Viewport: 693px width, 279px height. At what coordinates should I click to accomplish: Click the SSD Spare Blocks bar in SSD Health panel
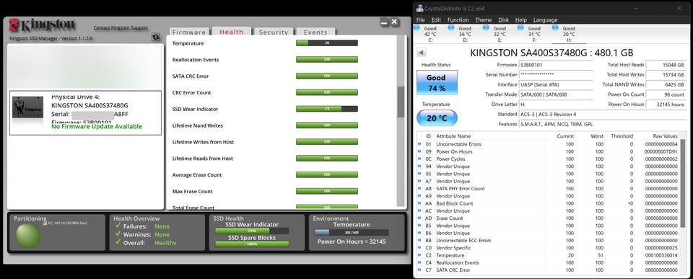pyautogui.click(x=252, y=244)
